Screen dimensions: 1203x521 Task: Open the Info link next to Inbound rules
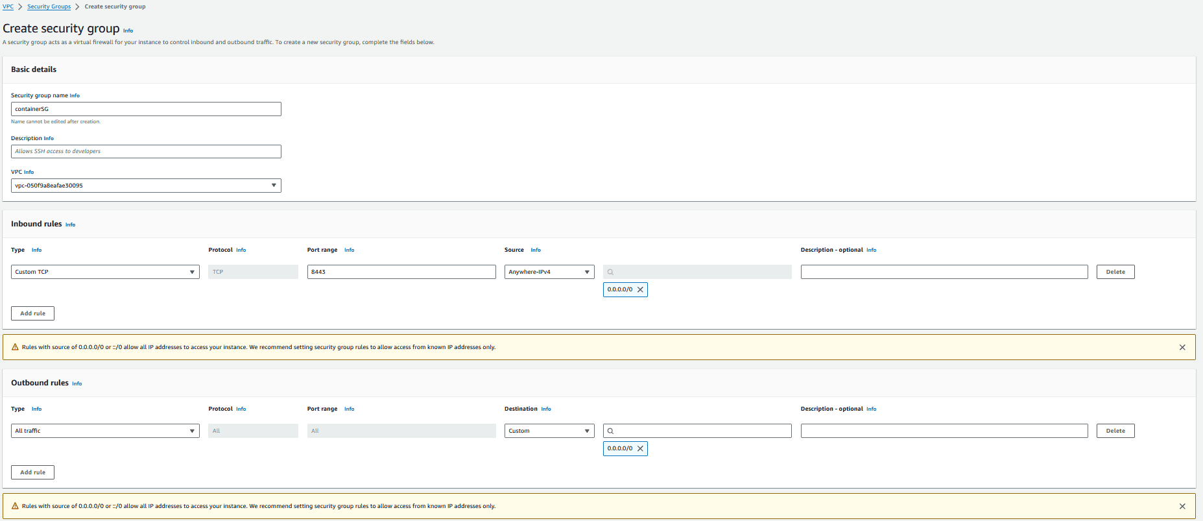pyautogui.click(x=70, y=225)
